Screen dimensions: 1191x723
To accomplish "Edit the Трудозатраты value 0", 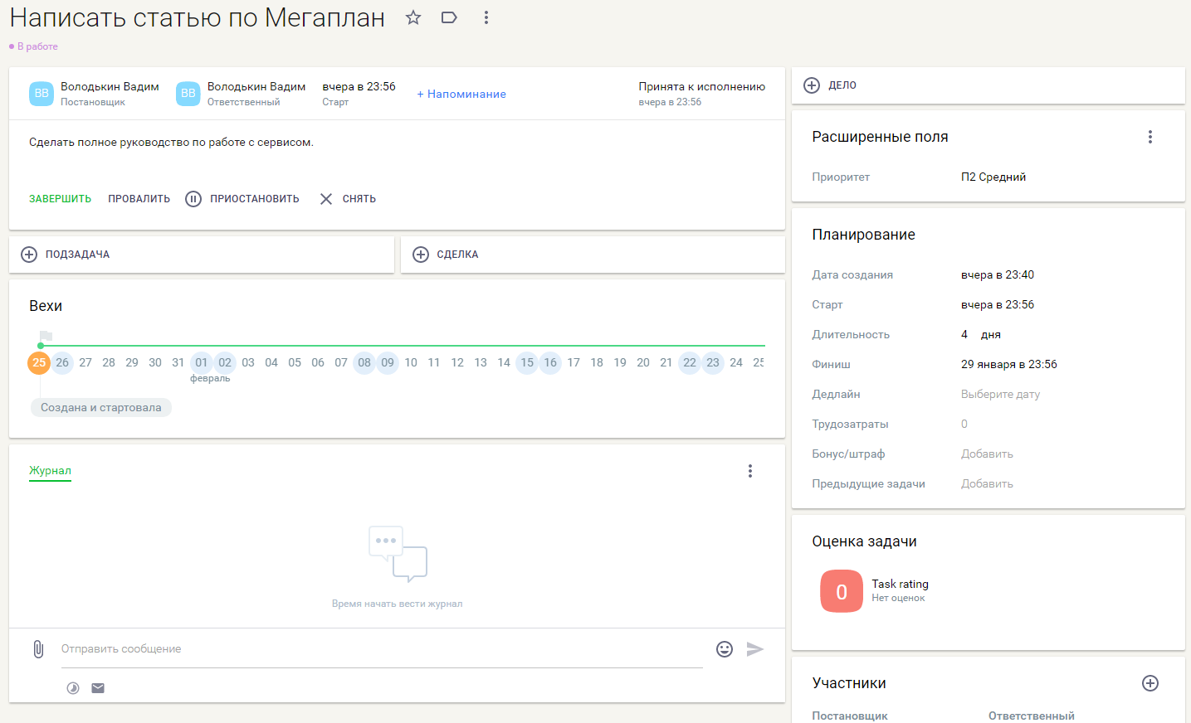I will pyautogui.click(x=964, y=425).
